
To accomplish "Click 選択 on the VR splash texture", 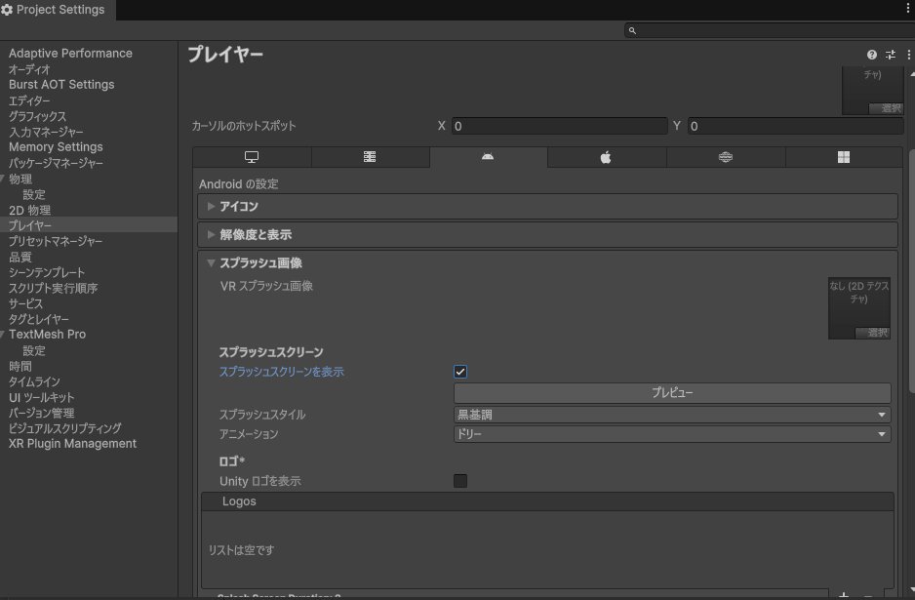I will [x=872, y=333].
